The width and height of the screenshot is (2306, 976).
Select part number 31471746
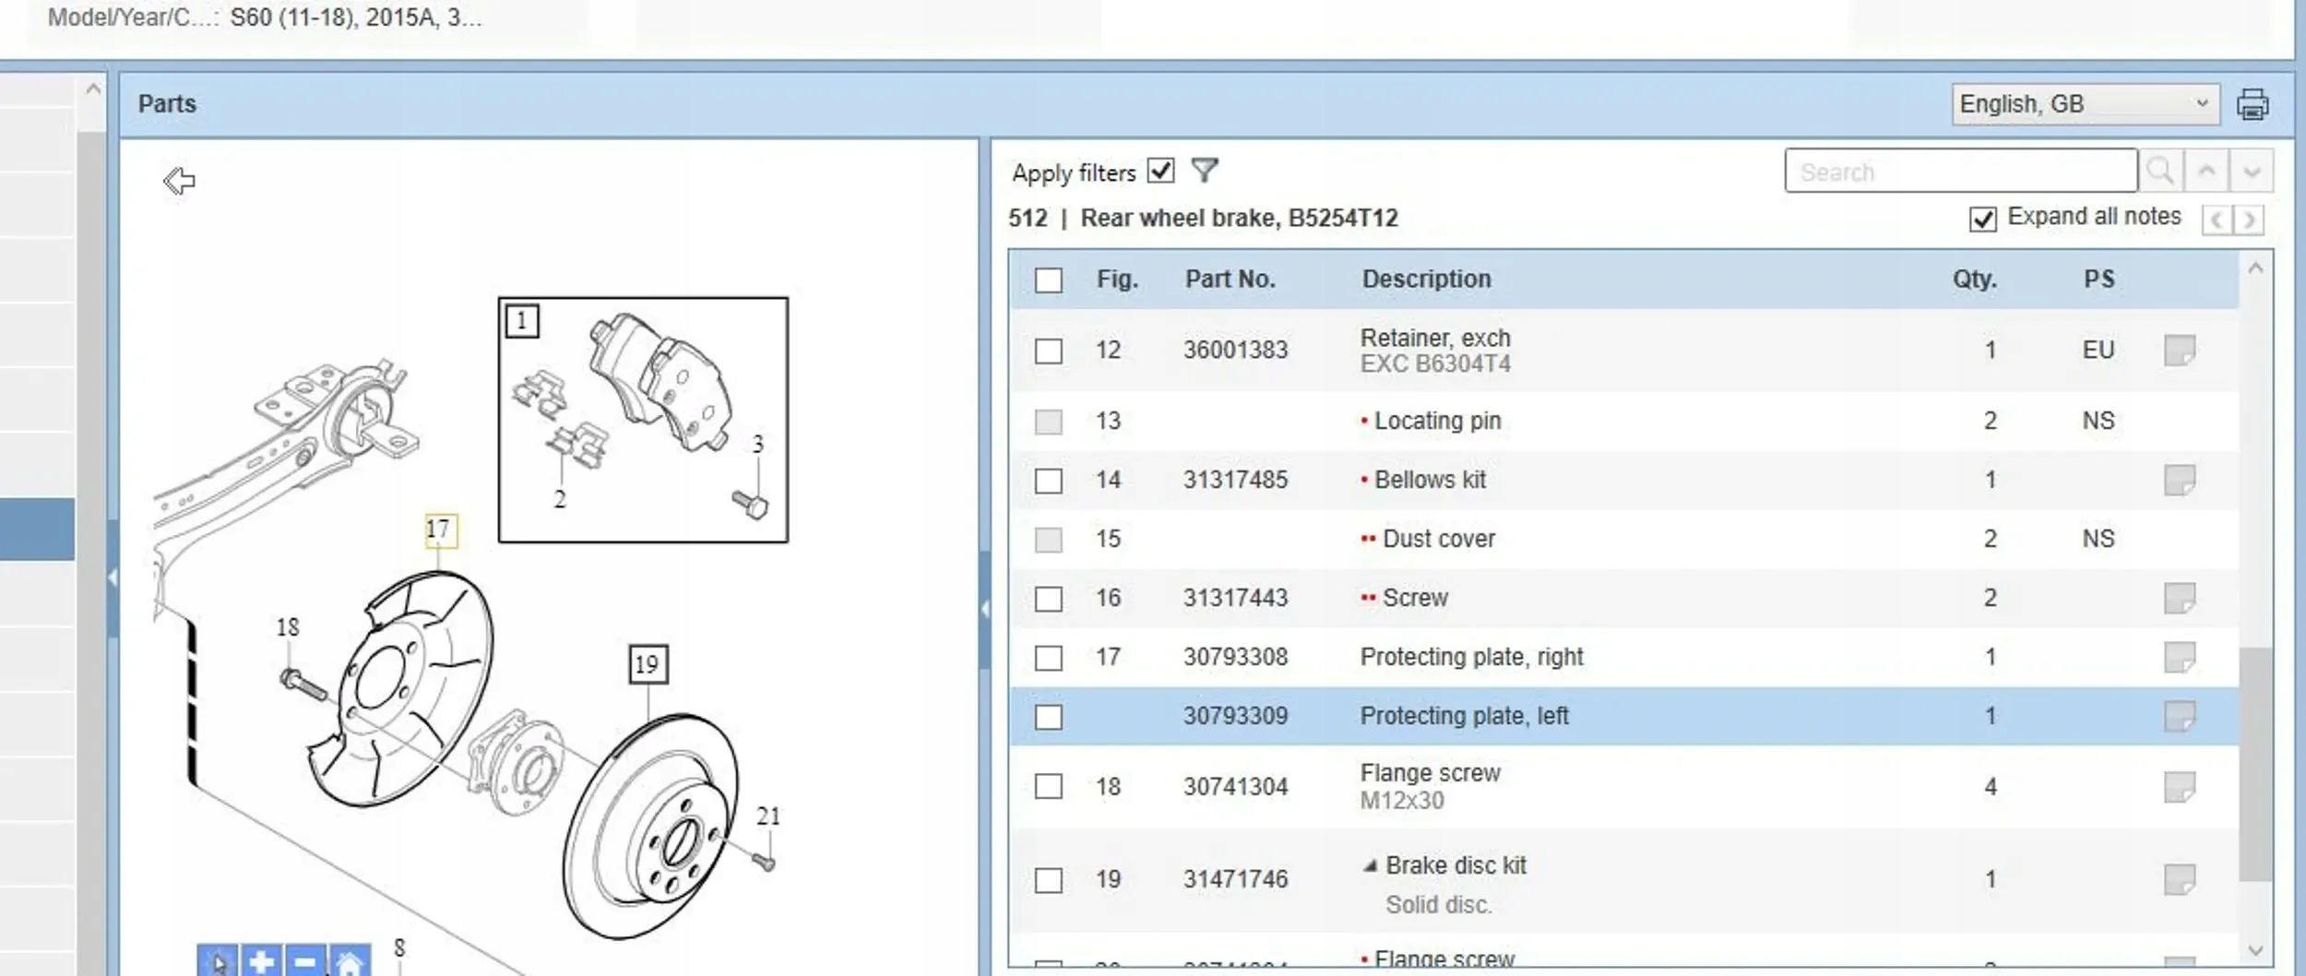click(1236, 879)
